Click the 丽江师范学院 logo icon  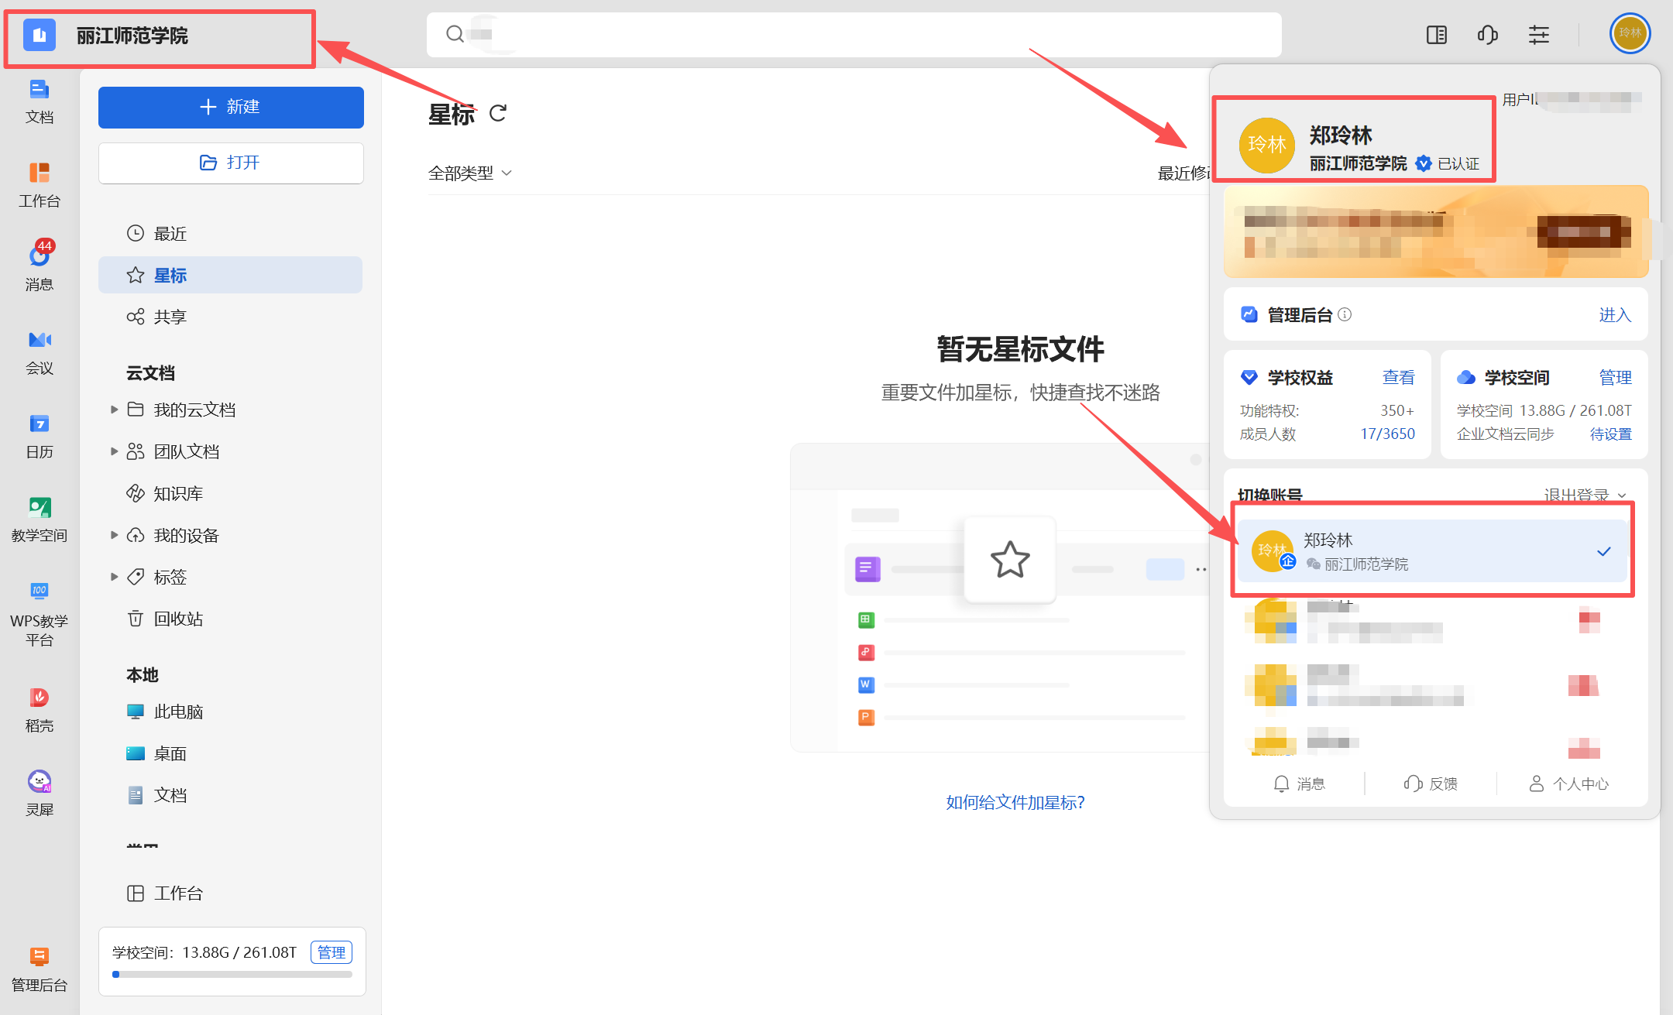click(x=40, y=36)
